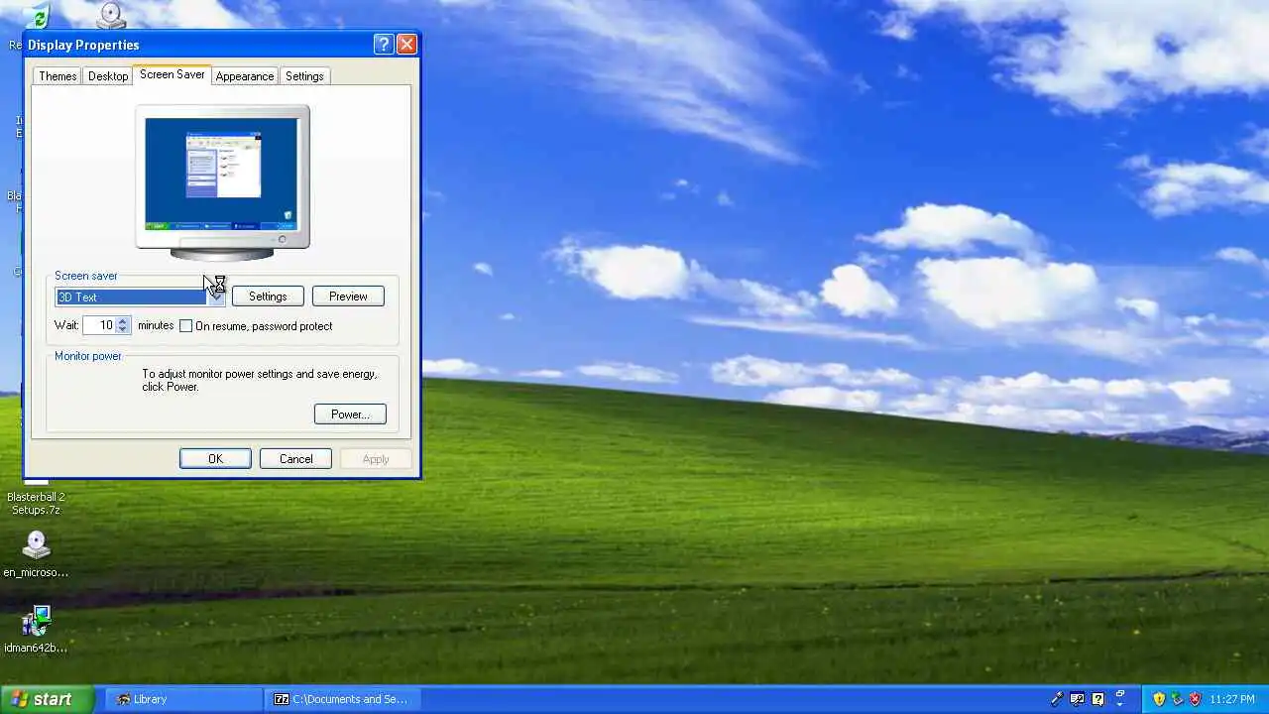Click the language bar help question icon
Image resolution: width=1269 pixels, height=714 pixels.
coord(1097,699)
